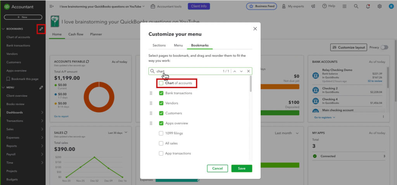The width and height of the screenshot is (397, 185).
Task: Switch to the Sections tab
Action: click(x=159, y=45)
